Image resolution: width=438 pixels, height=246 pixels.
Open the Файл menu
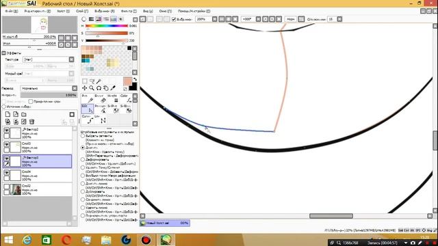coord(12,11)
